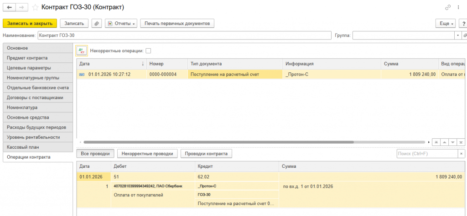This screenshot has width=467, height=216.
Task: Jump to first row using list navigation icon
Action: [x=436, y=142]
